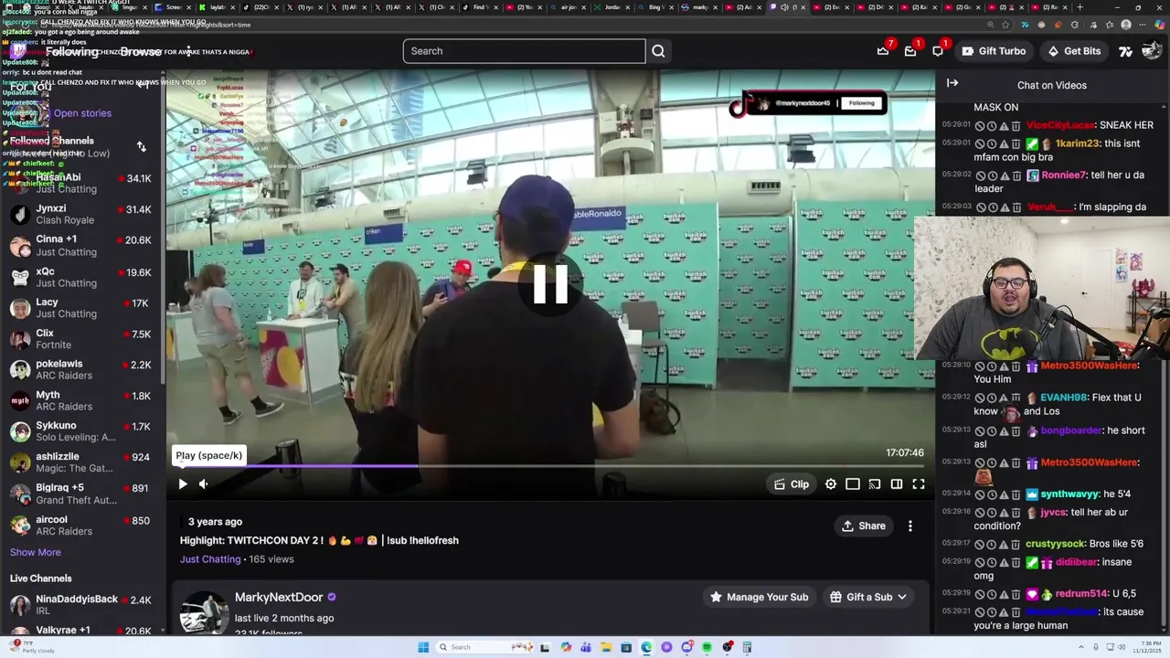Open Sykkuno channel in the sidebar

coord(82,431)
